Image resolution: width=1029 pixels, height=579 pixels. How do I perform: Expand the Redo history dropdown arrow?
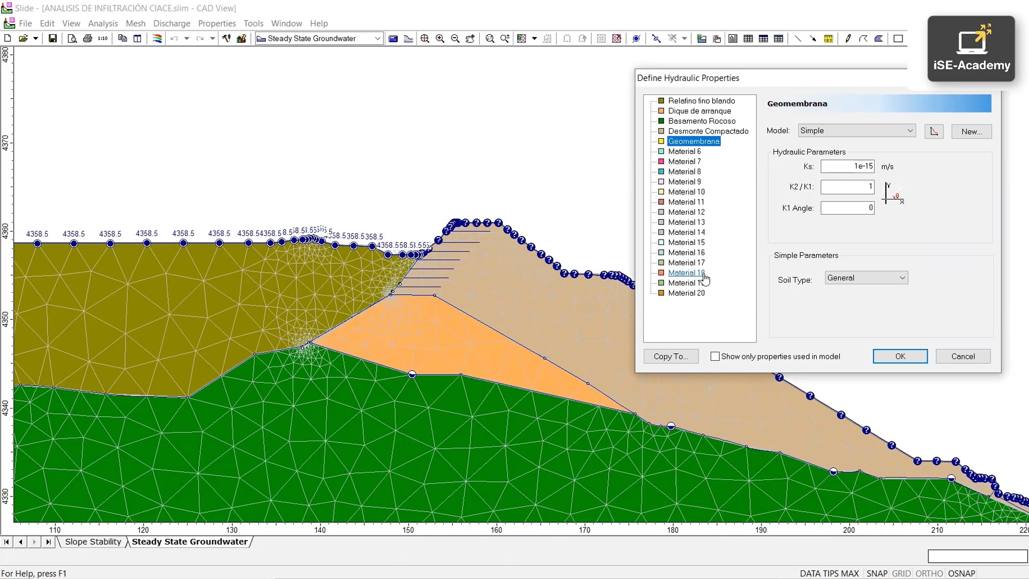[212, 39]
